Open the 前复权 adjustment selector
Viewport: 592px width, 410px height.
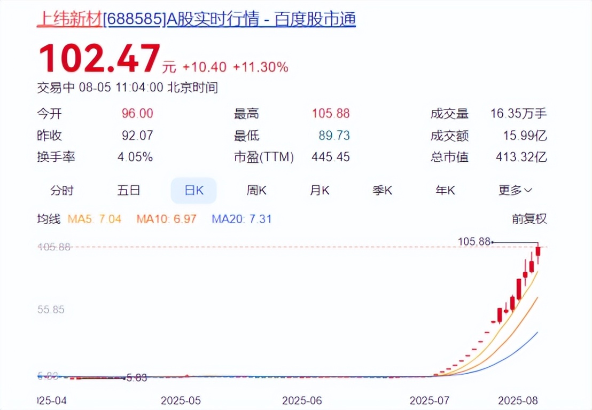[x=529, y=219]
